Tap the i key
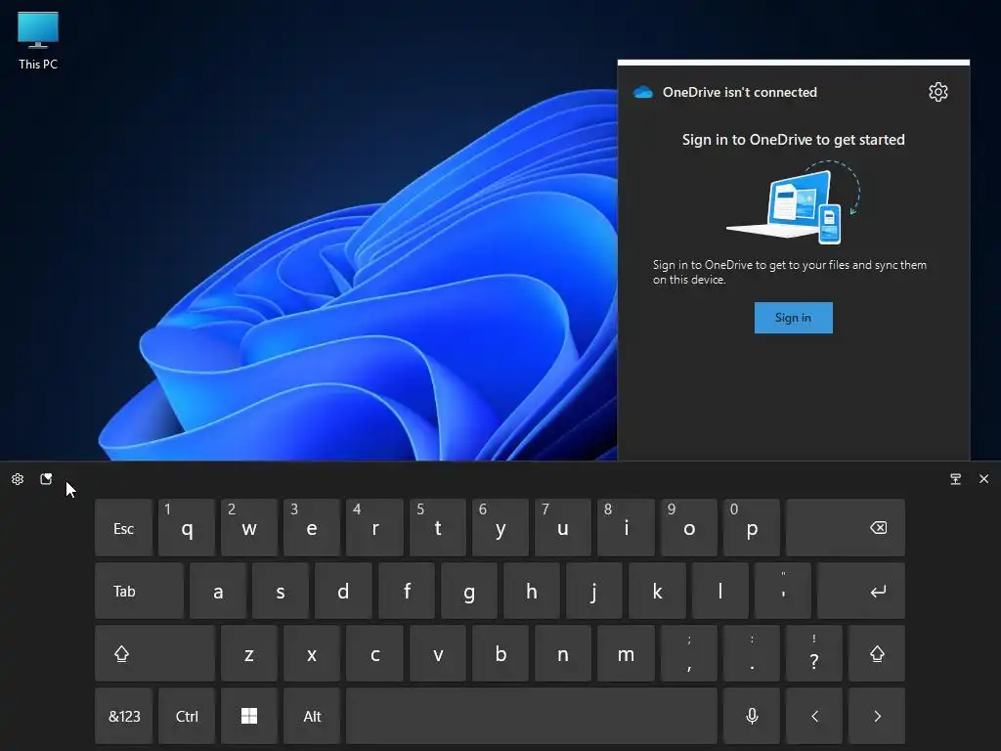The height and width of the screenshot is (751, 1001). click(626, 527)
